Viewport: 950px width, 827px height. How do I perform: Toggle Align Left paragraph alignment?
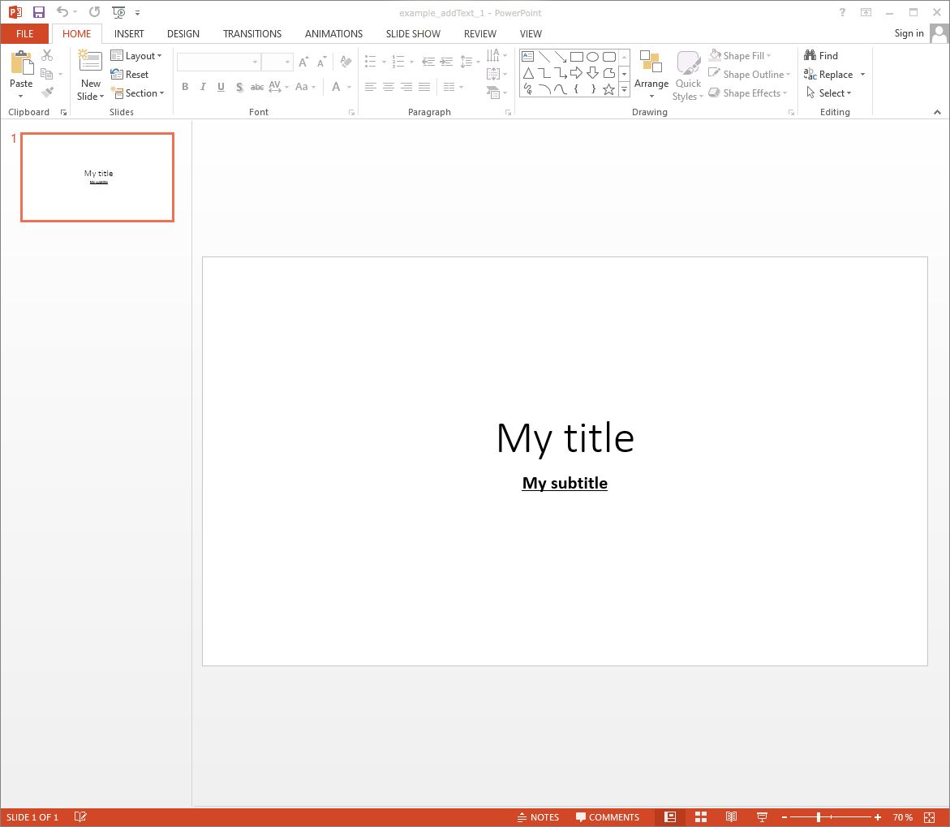pyautogui.click(x=370, y=87)
